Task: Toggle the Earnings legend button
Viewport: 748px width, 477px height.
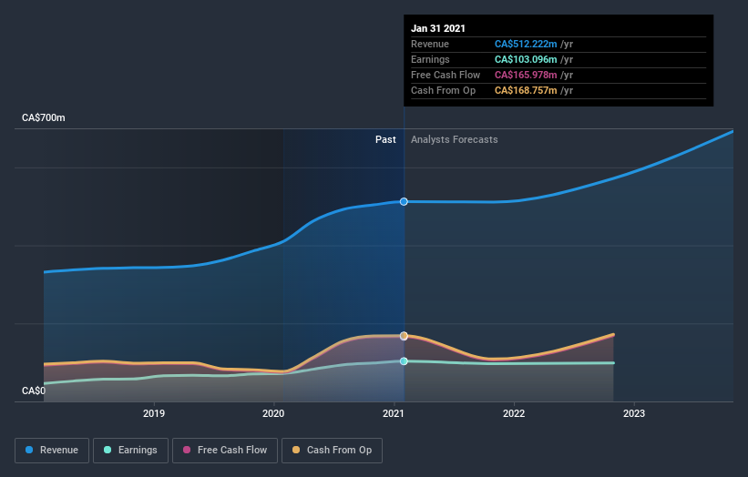Action: [x=130, y=451]
